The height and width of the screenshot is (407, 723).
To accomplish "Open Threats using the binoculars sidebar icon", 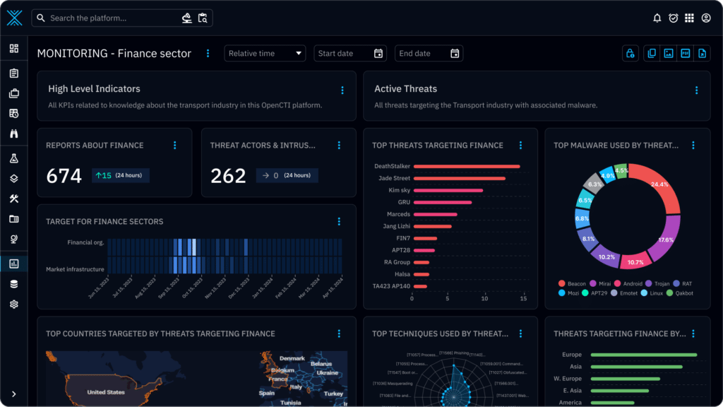I will 14,132.
